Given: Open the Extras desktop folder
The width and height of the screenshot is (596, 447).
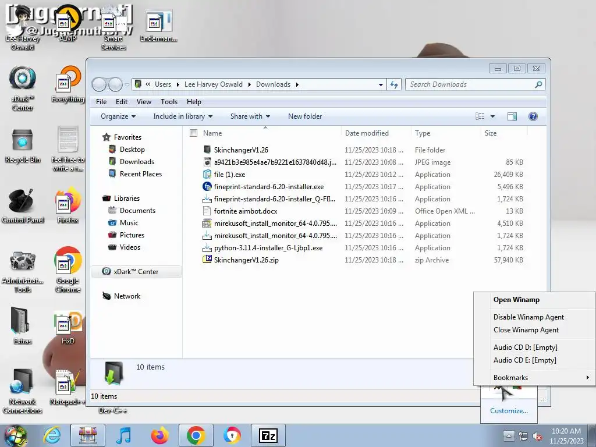Looking at the screenshot, I should click(23, 326).
